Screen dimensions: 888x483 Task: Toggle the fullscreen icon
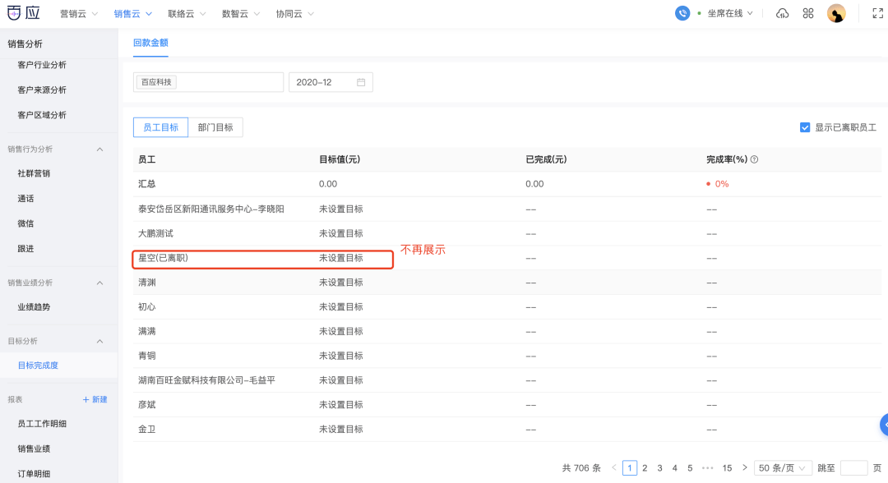pyautogui.click(x=878, y=14)
